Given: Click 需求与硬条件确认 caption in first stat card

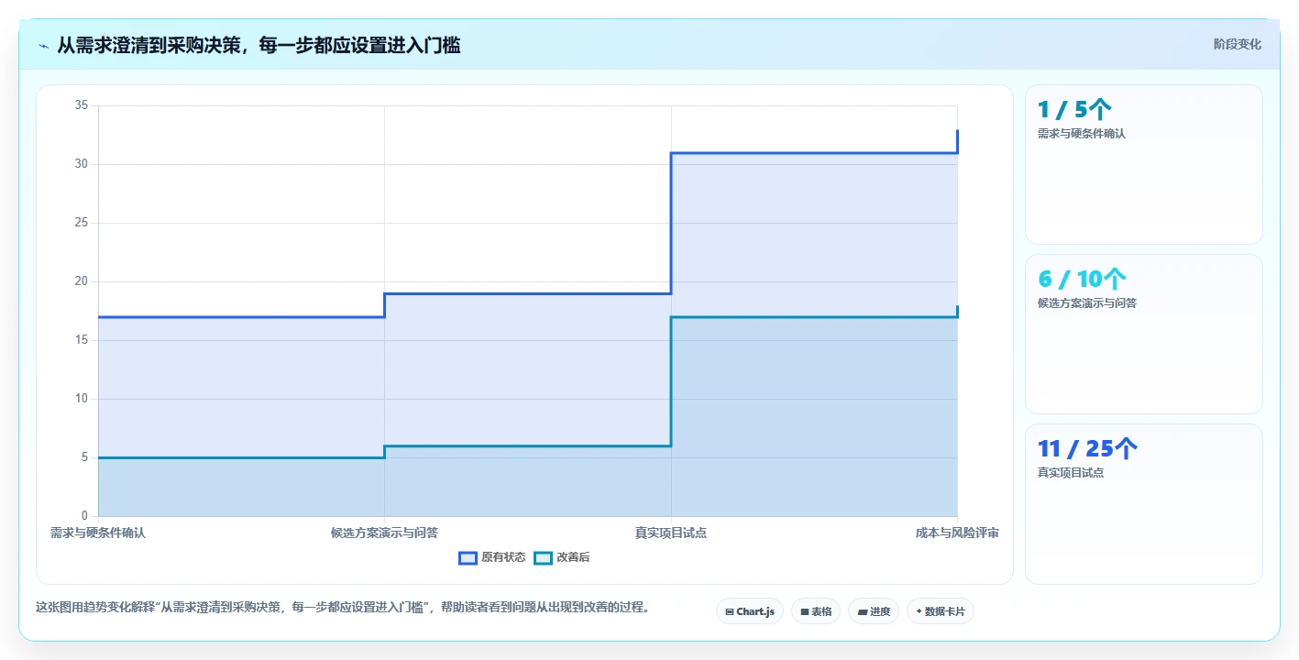Looking at the screenshot, I should 1082,134.
